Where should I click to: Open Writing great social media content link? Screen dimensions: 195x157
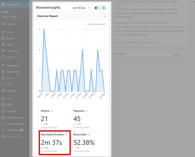tap(142, 23)
